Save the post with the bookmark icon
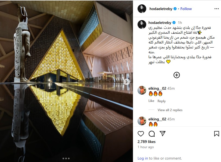The image size is (221, 162). point(216,134)
